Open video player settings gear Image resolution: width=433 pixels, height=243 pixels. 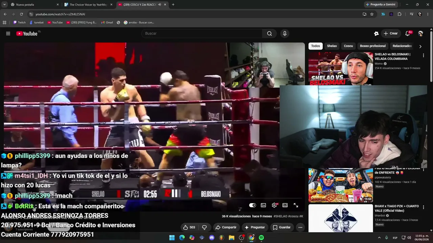click(274, 205)
